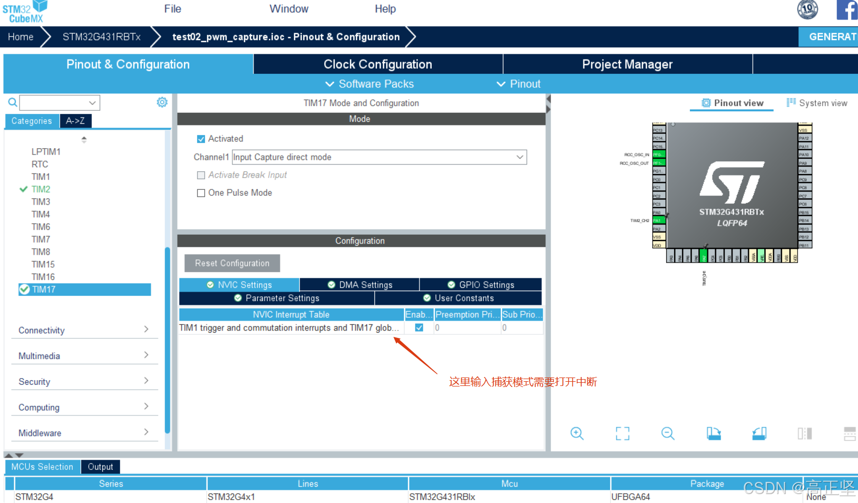
Task: Switch to System view
Action: pos(817,103)
